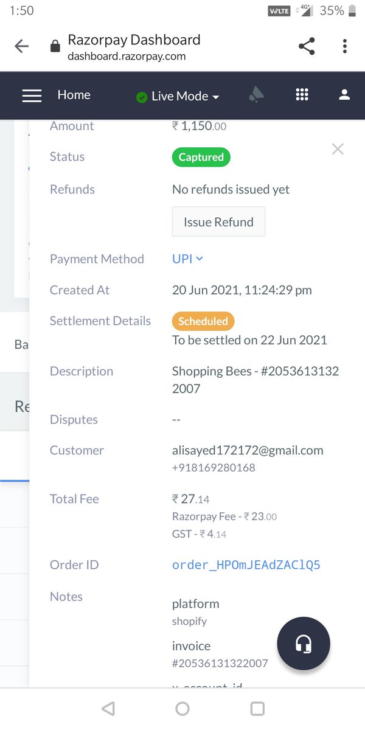The image size is (365, 730).
Task: Close the payment details panel
Action: (x=338, y=149)
